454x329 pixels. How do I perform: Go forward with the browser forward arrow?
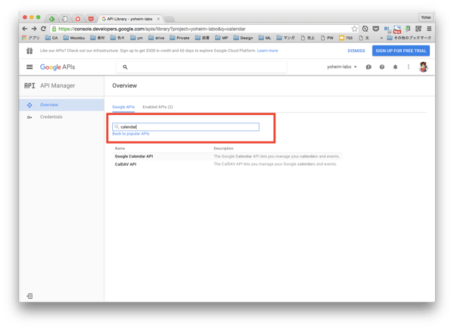(34, 29)
